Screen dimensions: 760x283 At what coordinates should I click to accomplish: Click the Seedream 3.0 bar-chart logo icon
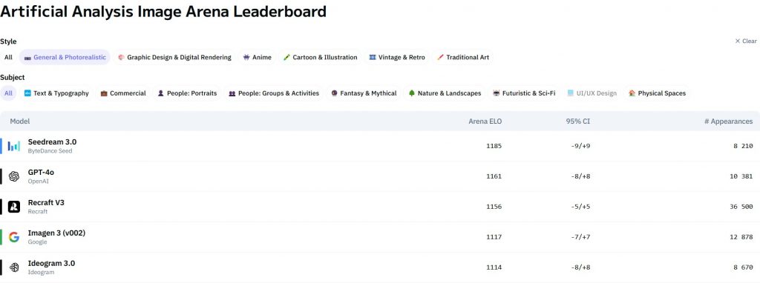point(14,146)
